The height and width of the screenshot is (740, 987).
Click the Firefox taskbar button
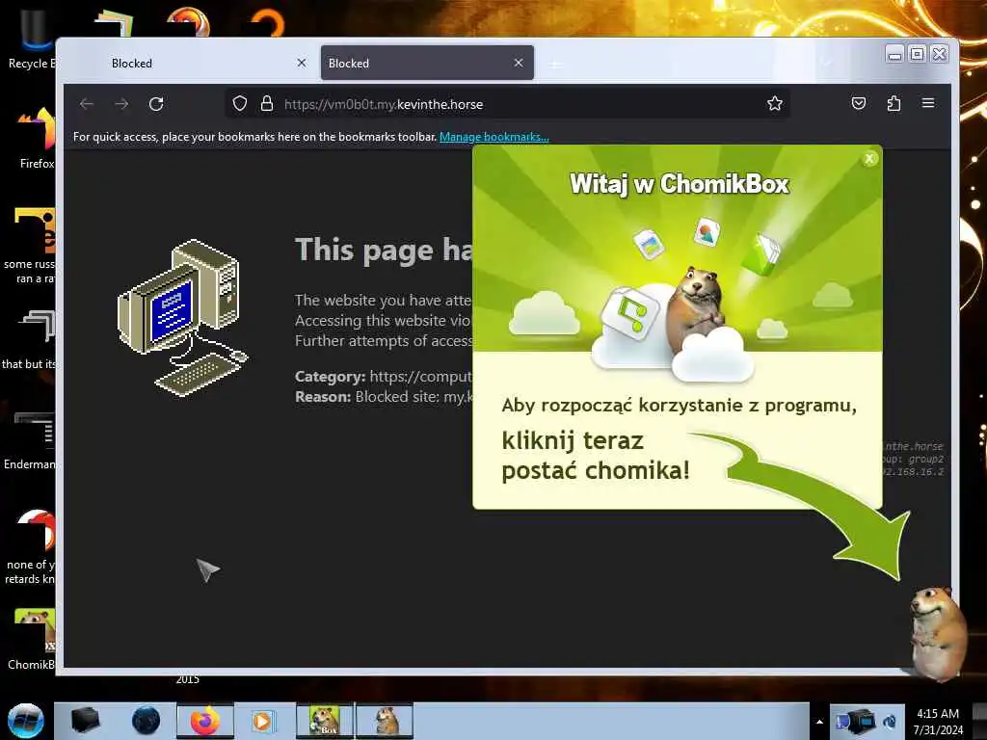[205, 721]
